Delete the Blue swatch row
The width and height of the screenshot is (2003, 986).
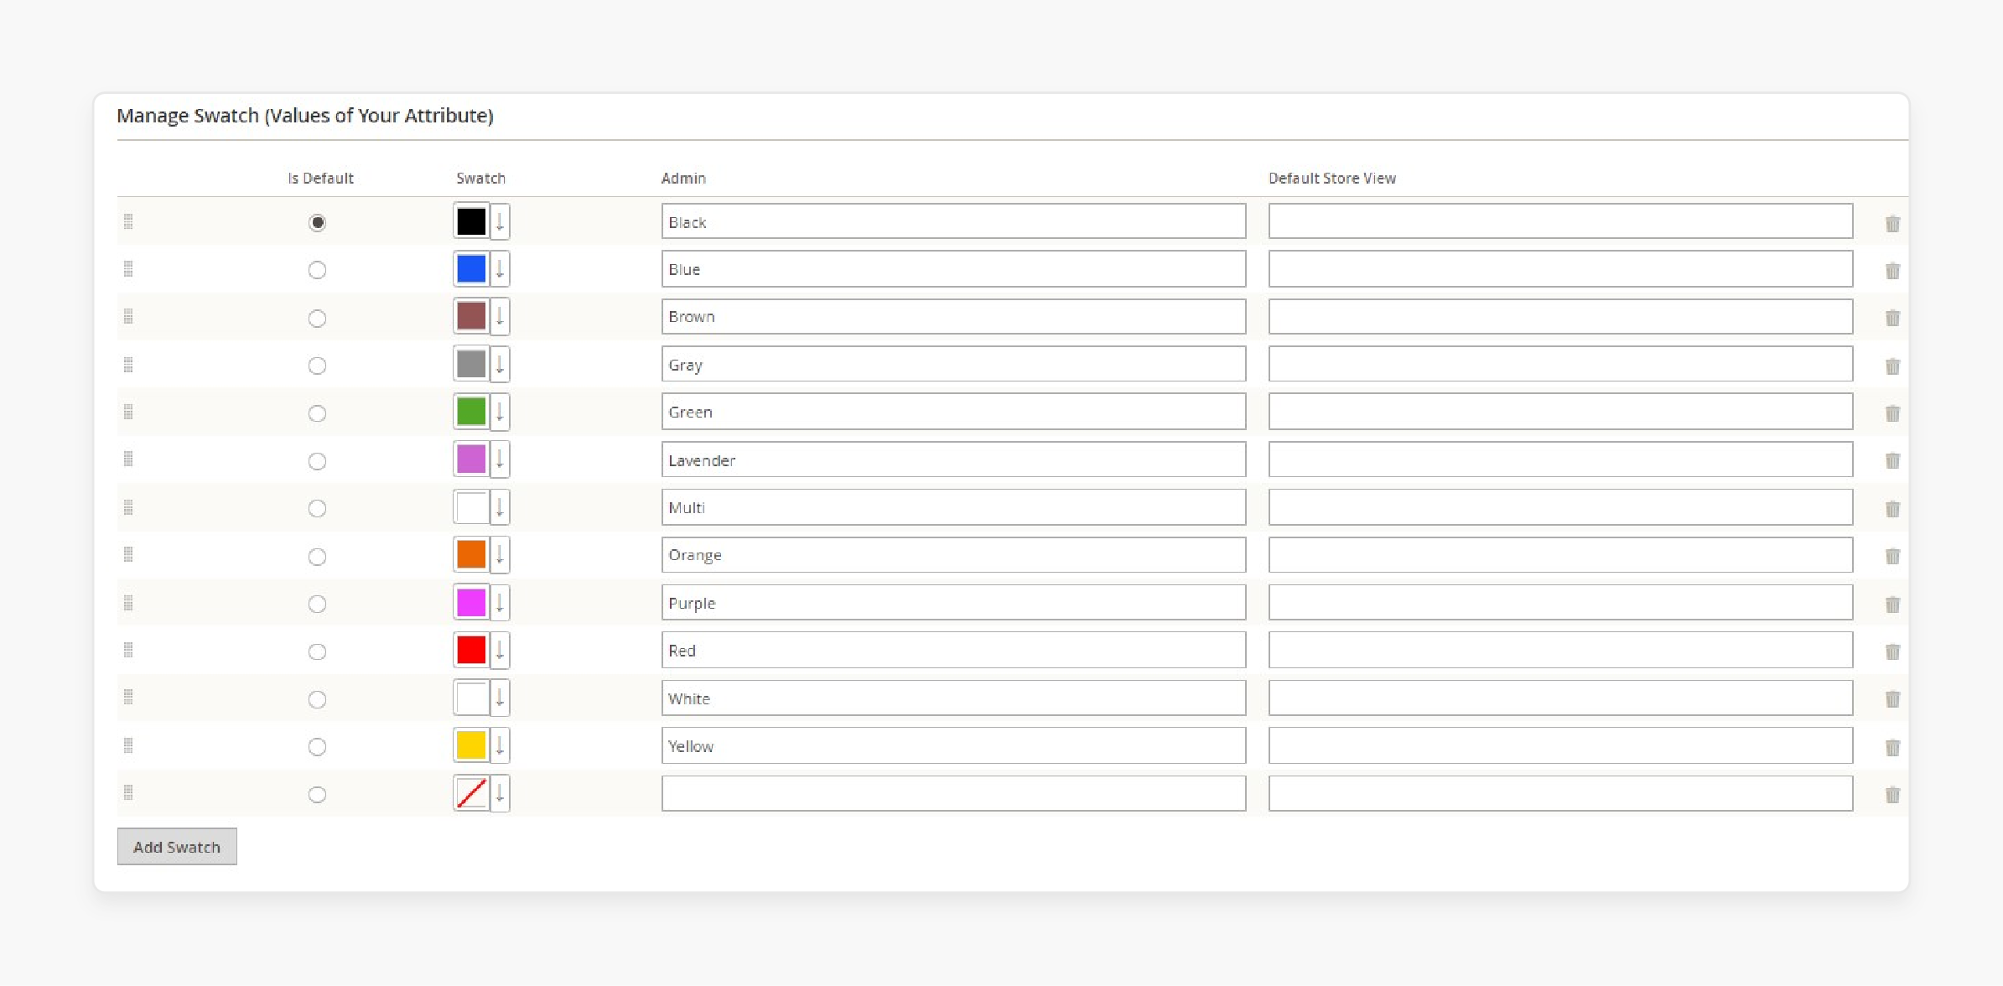tap(1892, 270)
